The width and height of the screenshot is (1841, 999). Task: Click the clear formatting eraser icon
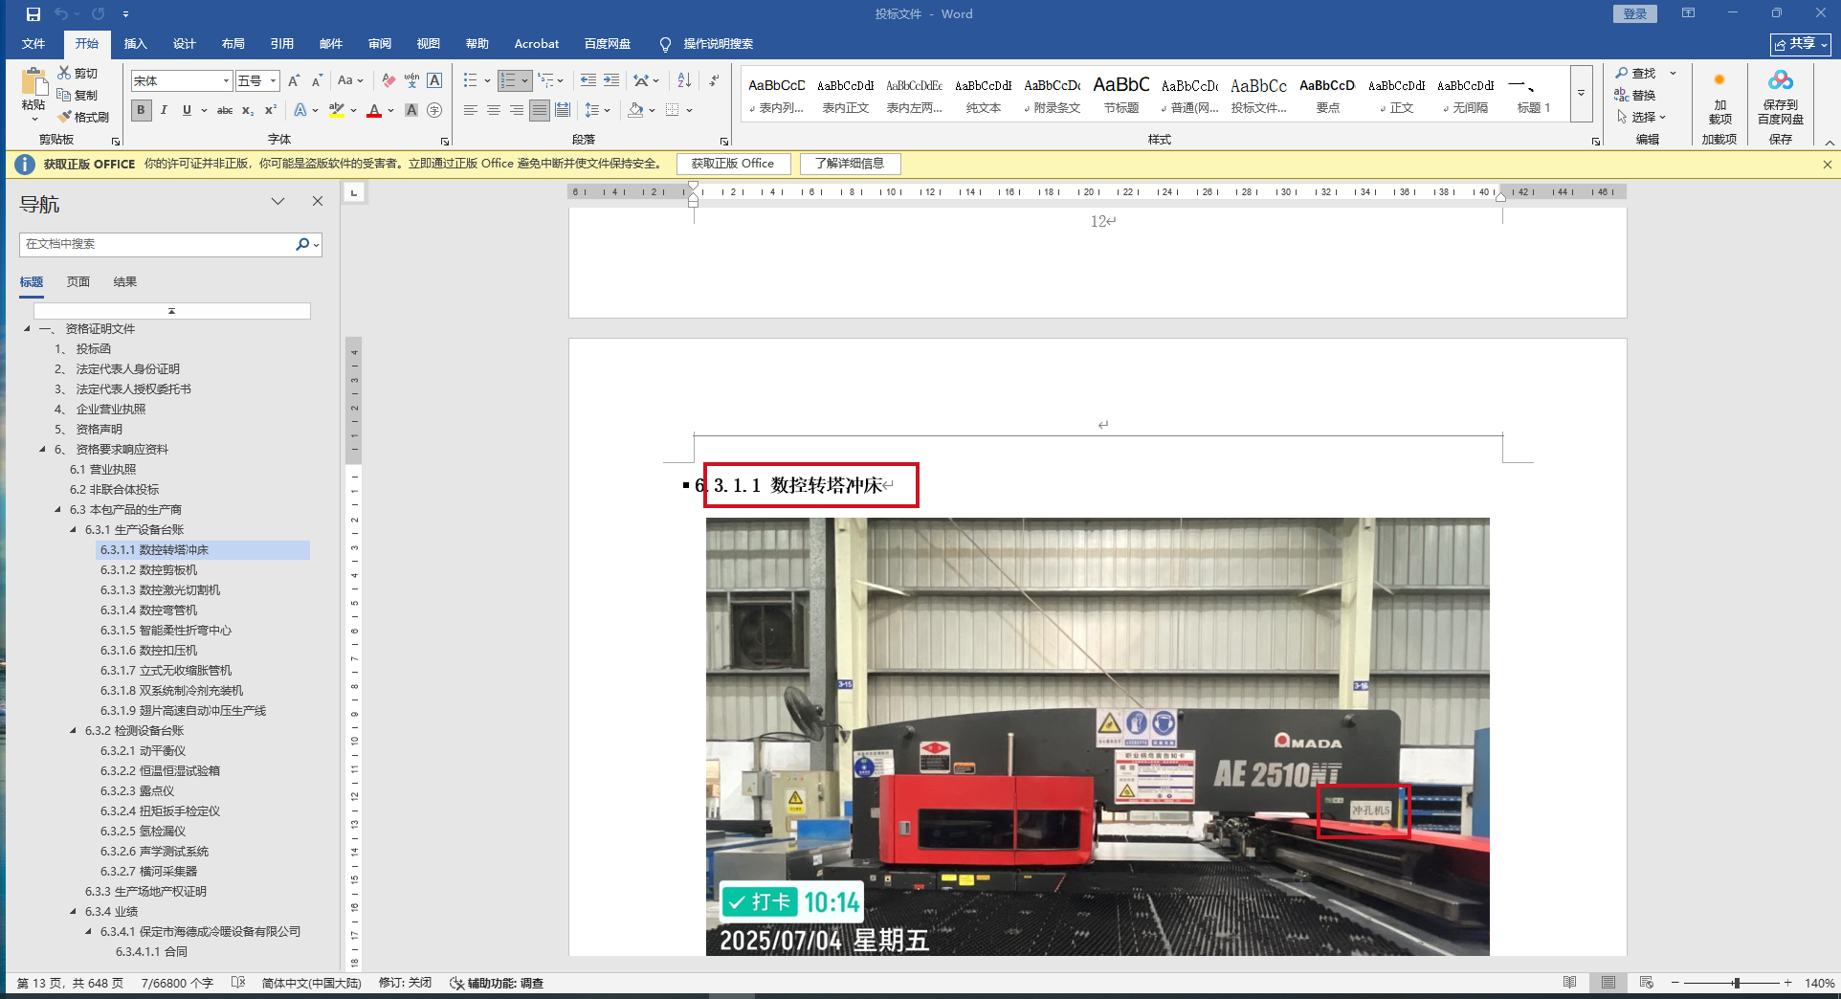tap(388, 81)
